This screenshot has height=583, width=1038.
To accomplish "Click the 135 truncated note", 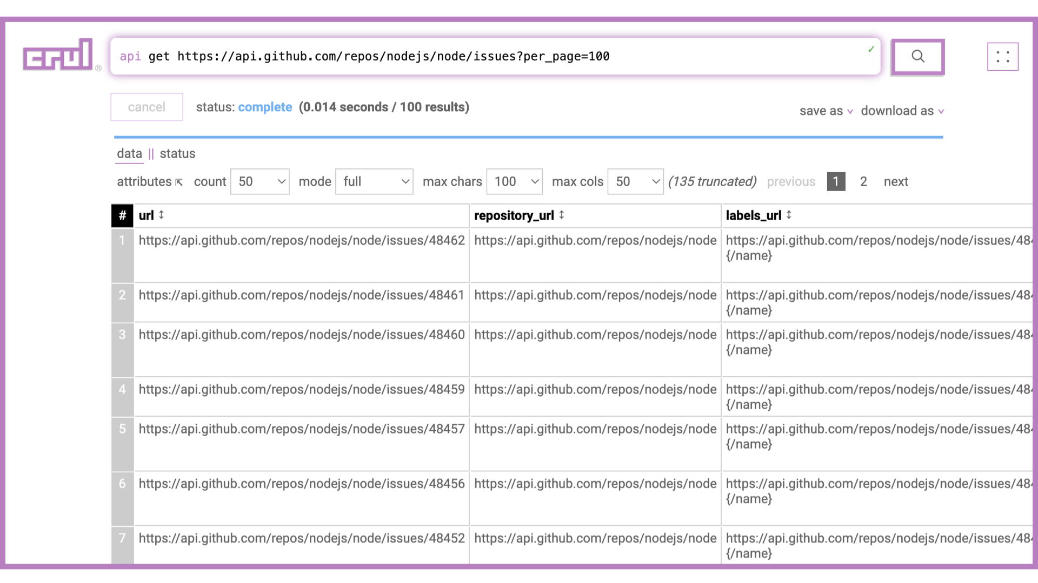I will coord(713,181).
